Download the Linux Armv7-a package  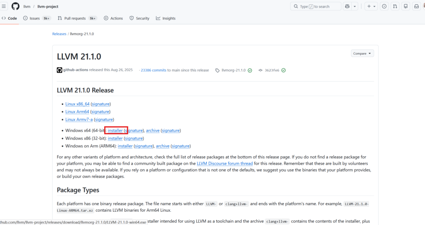tap(79, 119)
